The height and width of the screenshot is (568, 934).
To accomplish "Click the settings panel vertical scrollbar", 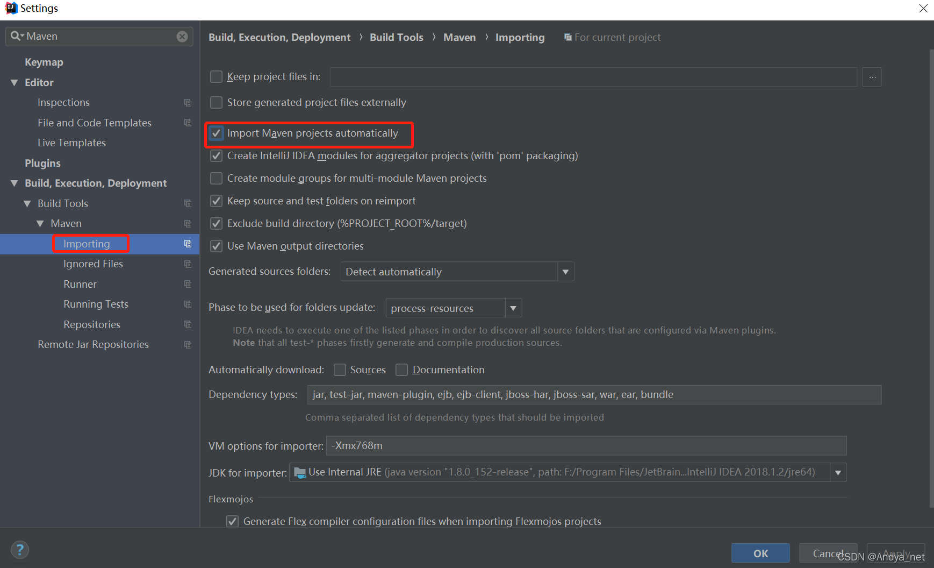I will (931, 278).
